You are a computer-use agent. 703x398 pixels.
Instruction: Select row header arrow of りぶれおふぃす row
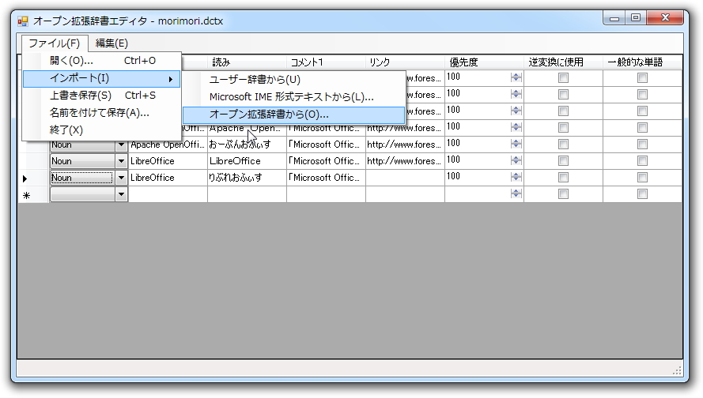(x=34, y=178)
